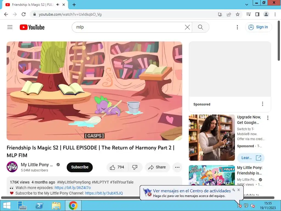Expand the tab search chevron
This screenshot has height=211, width=281.
(247, 5)
